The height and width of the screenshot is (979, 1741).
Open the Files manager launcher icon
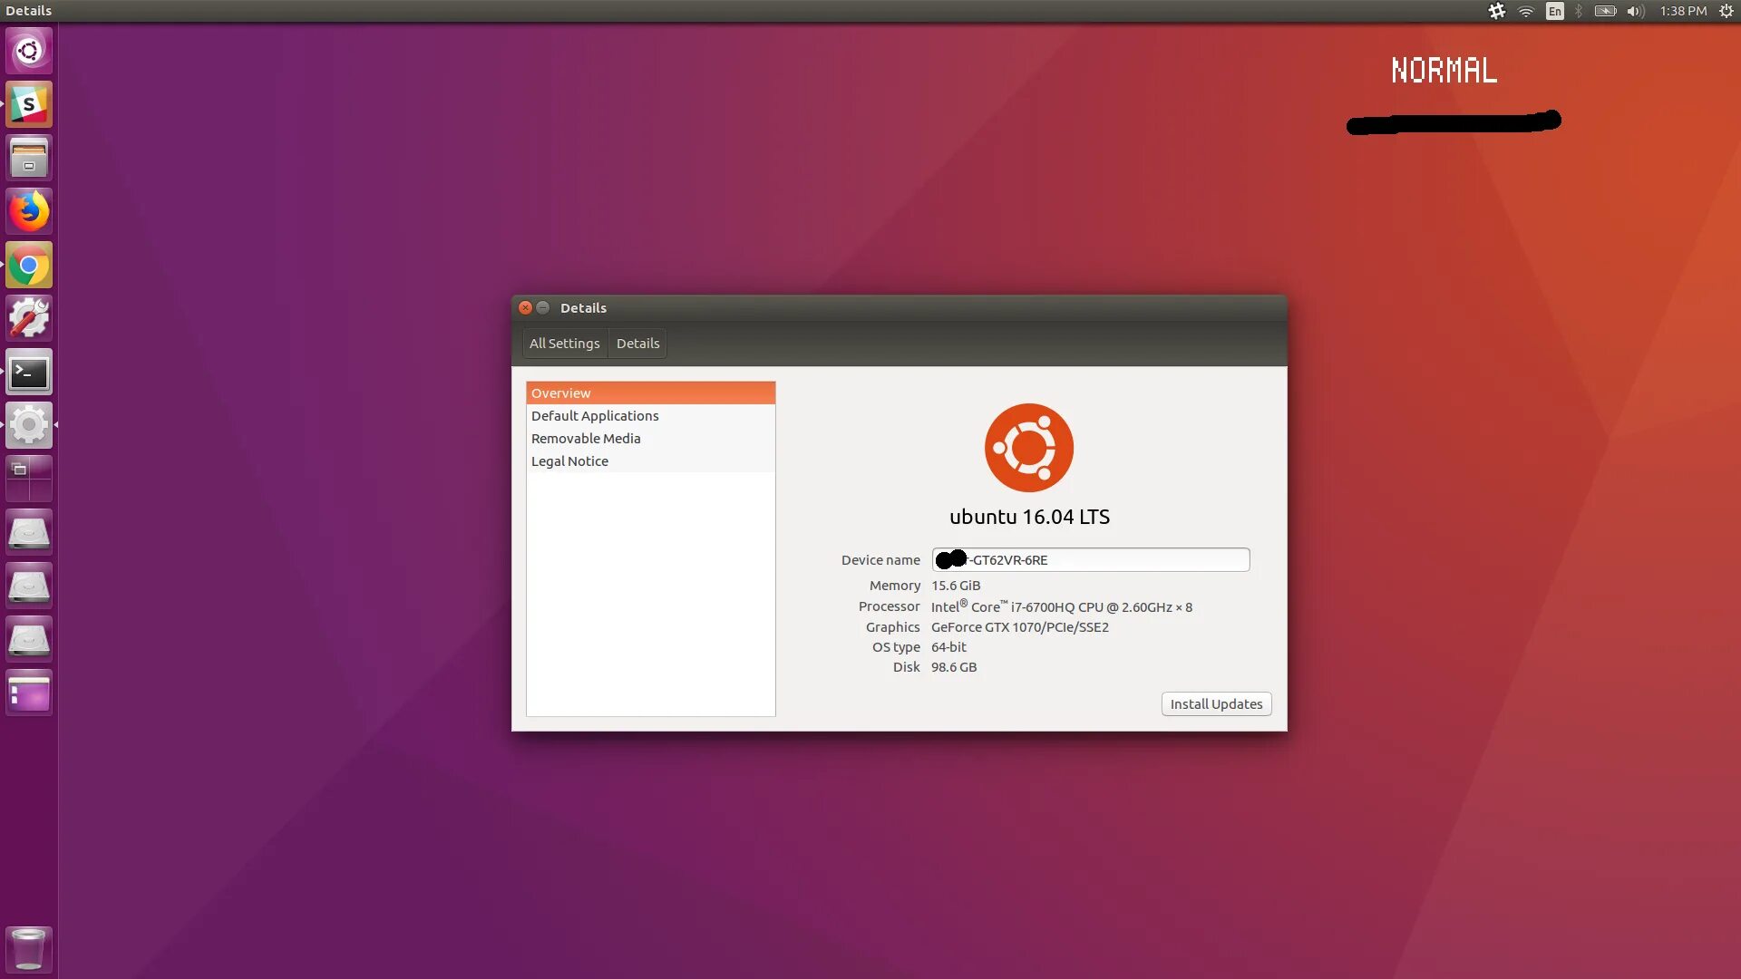pos(29,158)
